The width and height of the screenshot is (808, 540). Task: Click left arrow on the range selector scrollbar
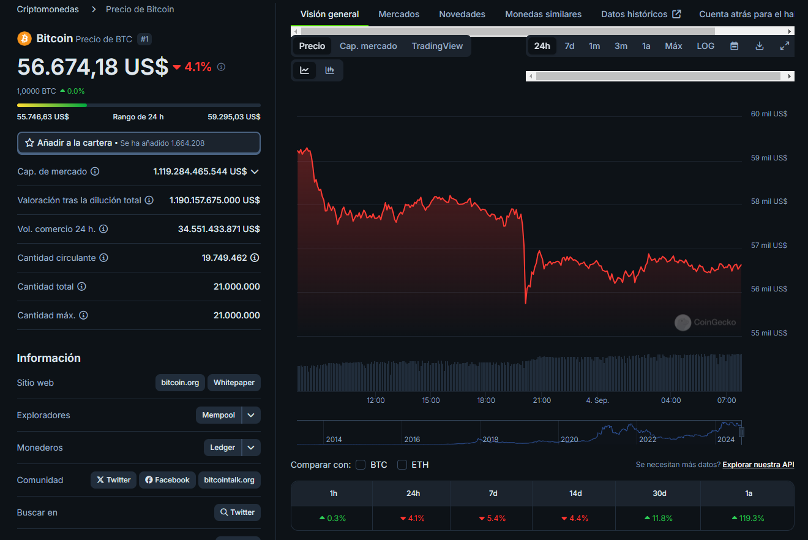tap(531, 76)
